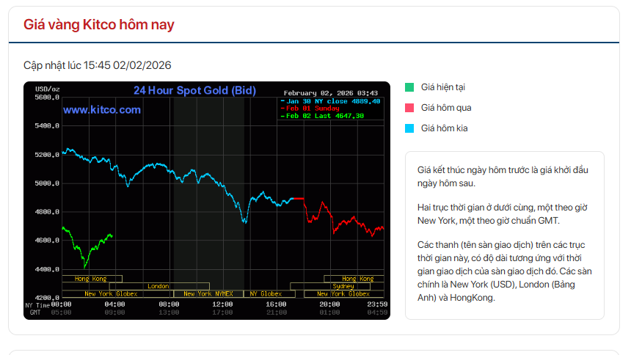The image size is (631, 355).
Task: Click the 'Jan 30 NY close' legend entry
Action: click(332, 101)
